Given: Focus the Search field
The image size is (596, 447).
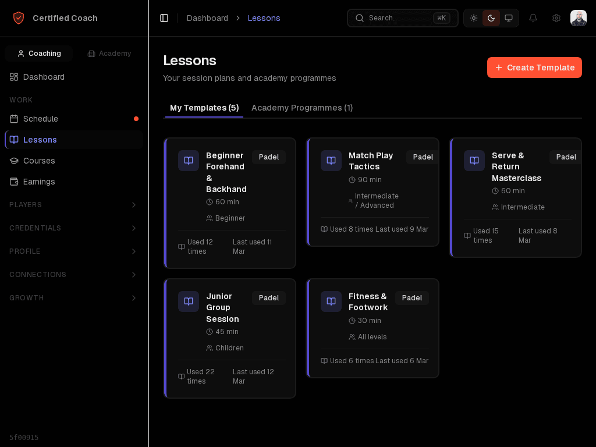Looking at the screenshot, I should [x=402, y=18].
